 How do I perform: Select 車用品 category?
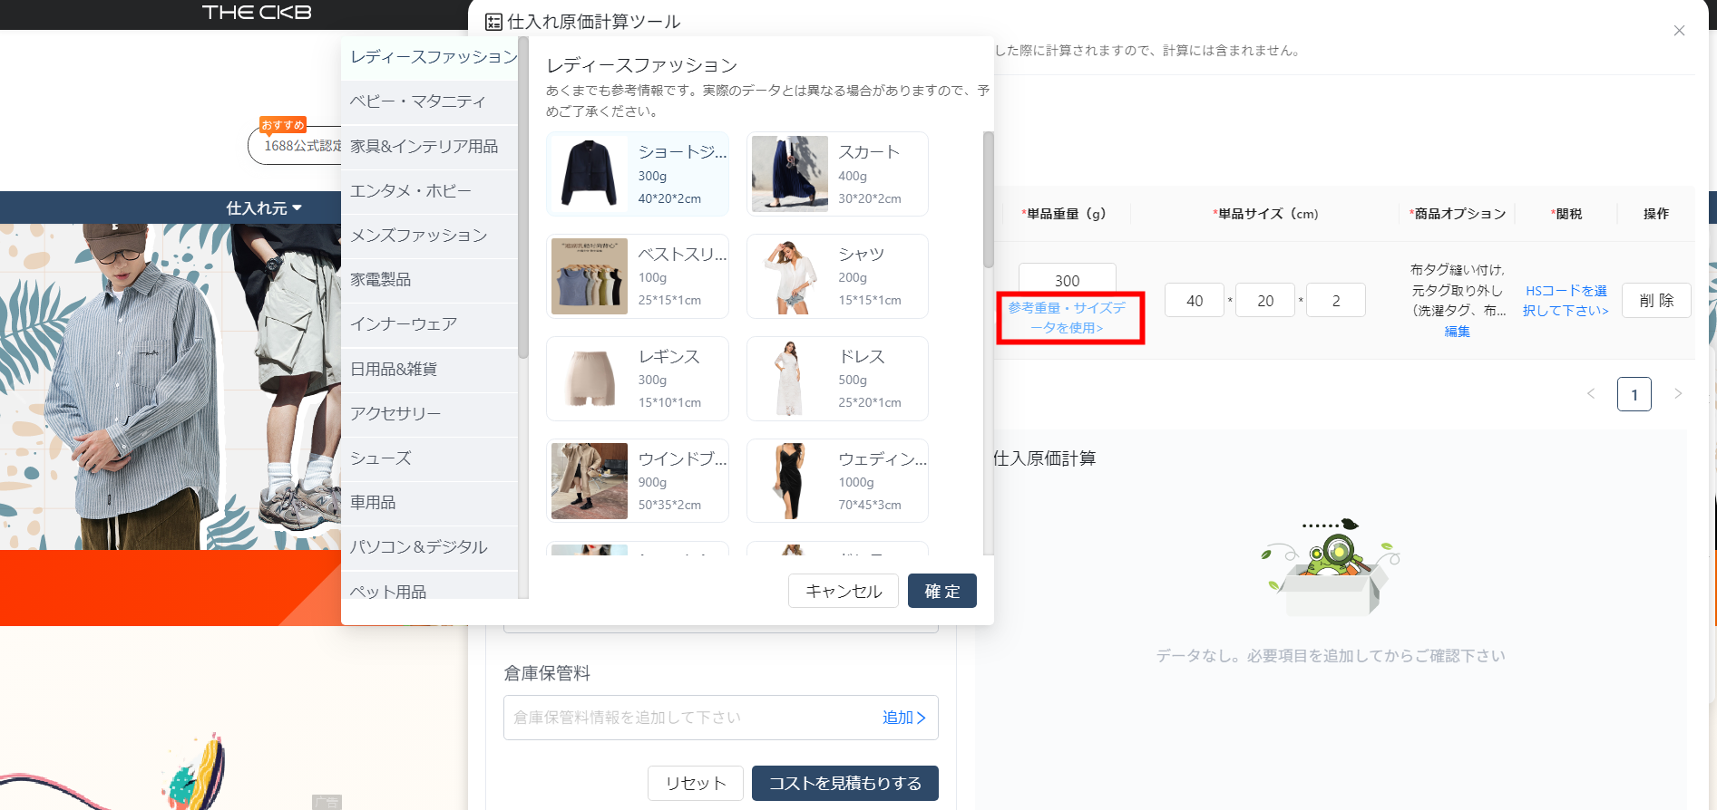pyautogui.click(x=430, y=503)
